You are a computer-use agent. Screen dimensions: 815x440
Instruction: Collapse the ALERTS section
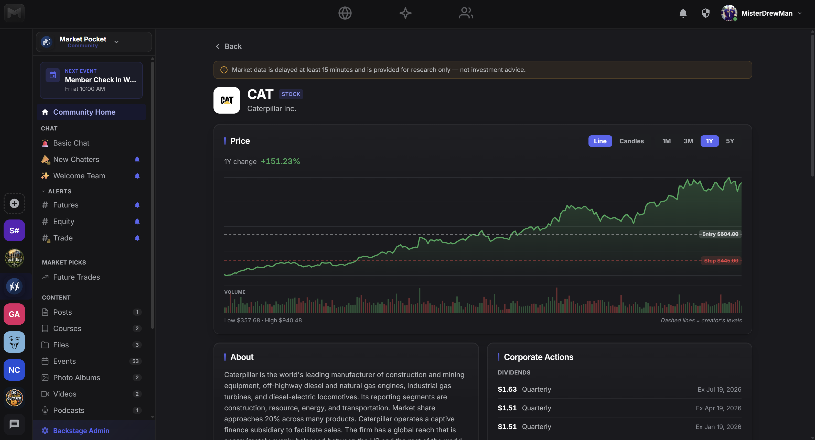coord(56,191)
